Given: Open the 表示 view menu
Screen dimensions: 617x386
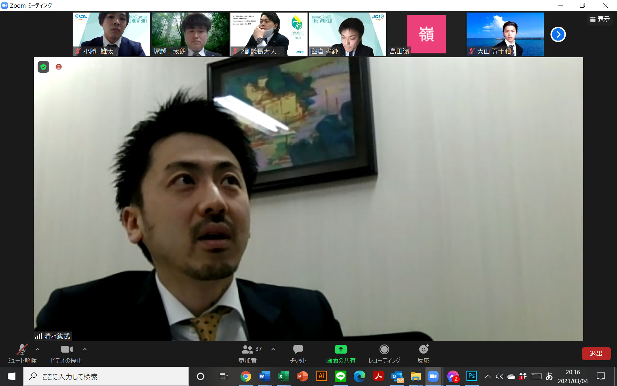Looking at the screenshot, I should [600, 19].
